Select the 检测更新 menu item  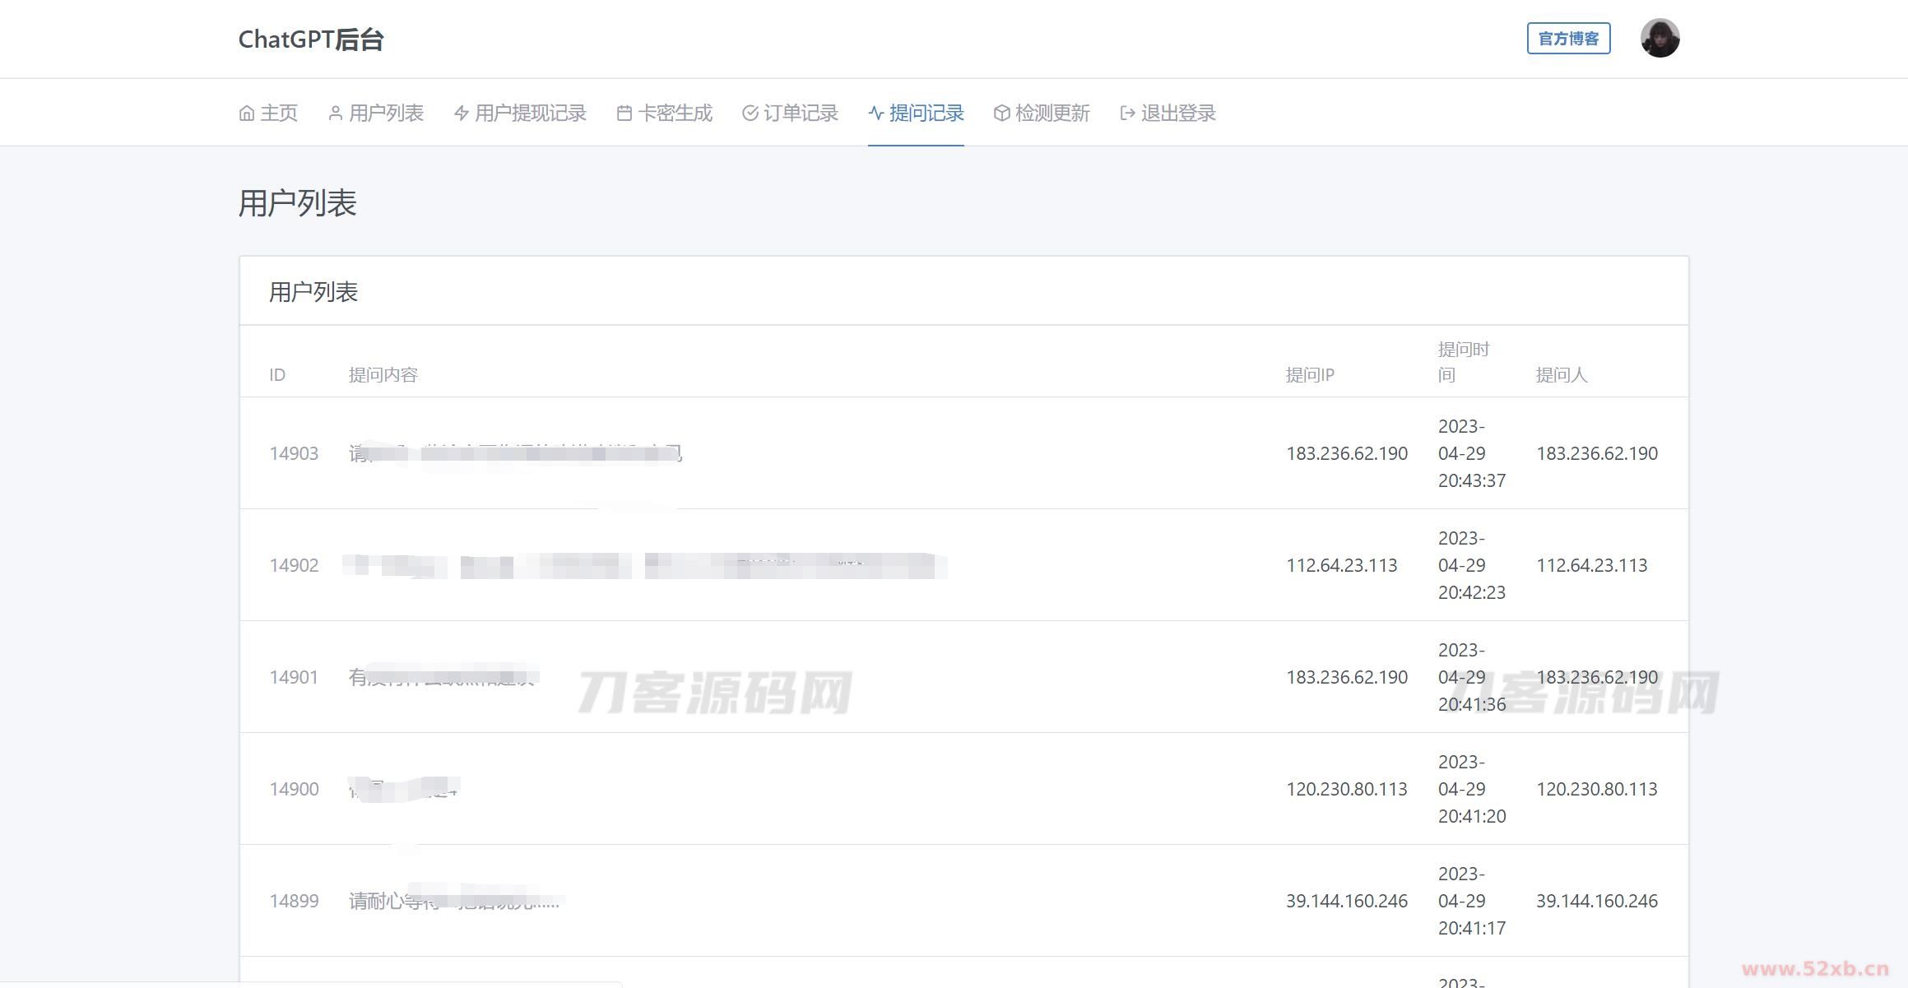1051,114
